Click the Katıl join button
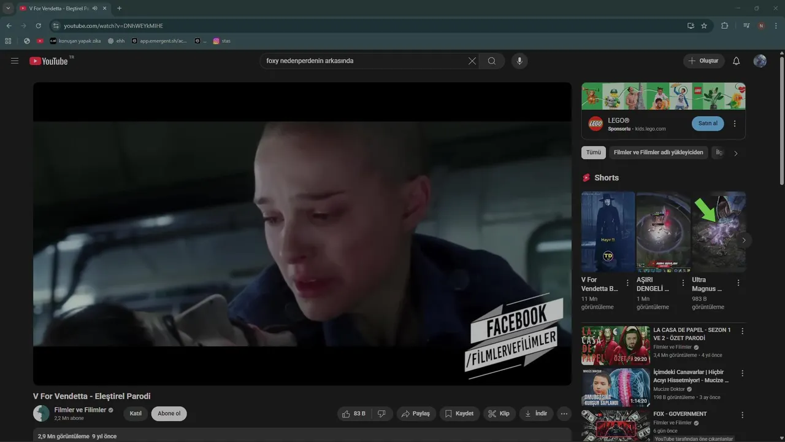 tap(136, 414)
